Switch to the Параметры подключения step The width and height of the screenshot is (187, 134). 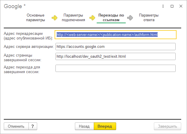73,18
